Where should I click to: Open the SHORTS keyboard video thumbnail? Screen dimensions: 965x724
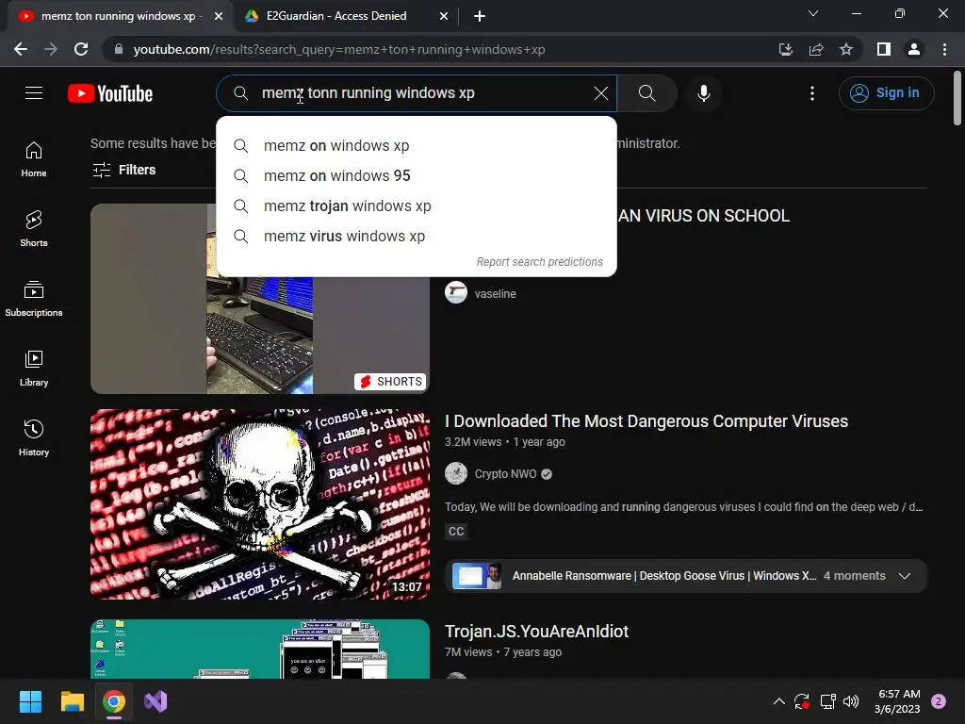click(x=260, y=299)
